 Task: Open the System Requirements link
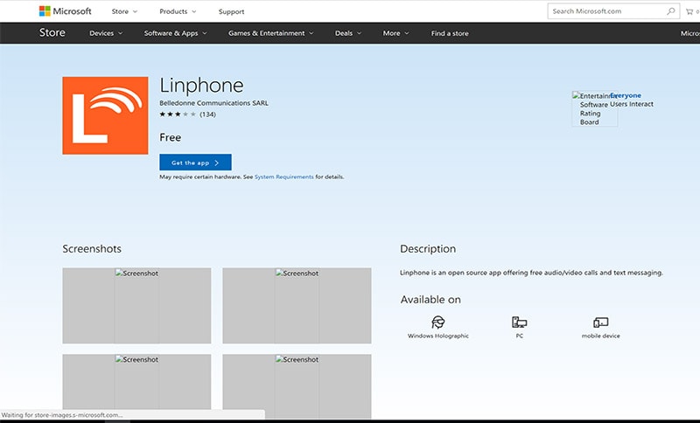283,177
